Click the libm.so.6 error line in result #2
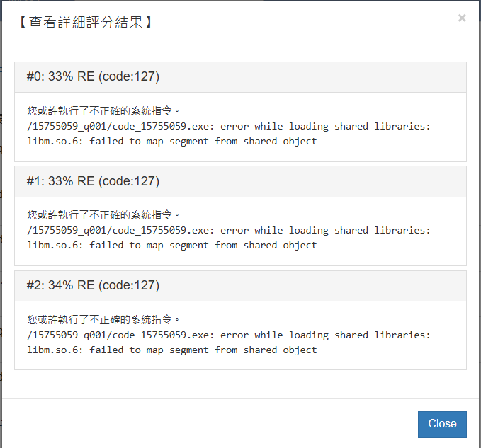This screenshot has width=481, height=448. pyautogui.click(x=172, y=350)
